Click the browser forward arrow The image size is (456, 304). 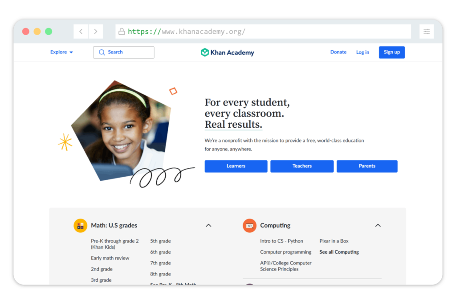(96, 32)
